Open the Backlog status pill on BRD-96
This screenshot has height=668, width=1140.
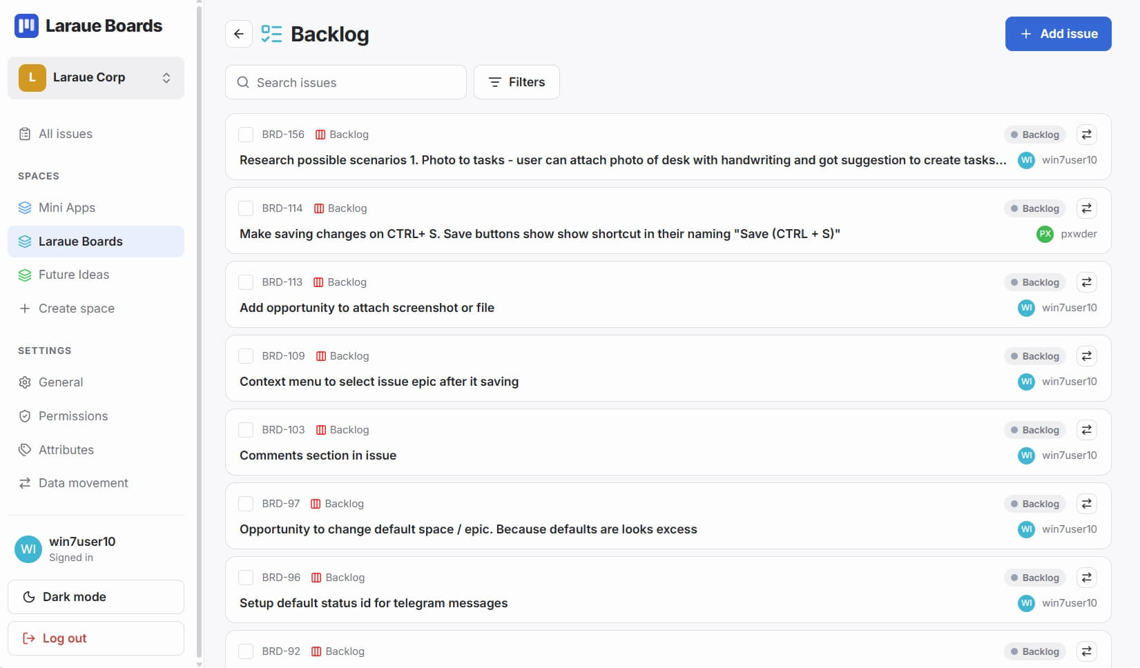coord(1035,578)
